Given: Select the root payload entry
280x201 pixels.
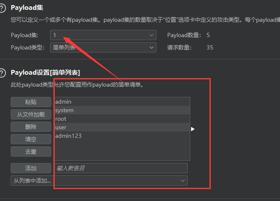Looking at the screenshot, I should tap(121, 119).
